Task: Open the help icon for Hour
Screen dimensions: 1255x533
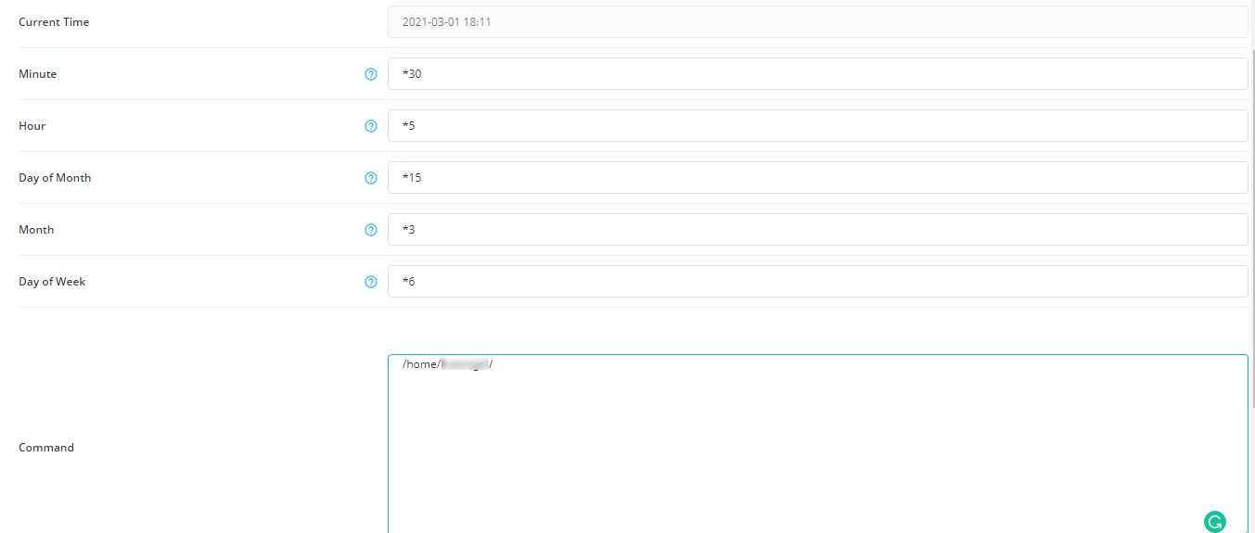Action: point(371,126)
